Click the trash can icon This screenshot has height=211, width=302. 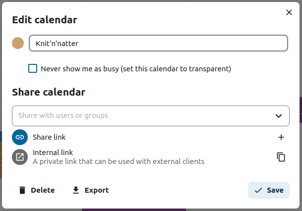pos(22,190)
